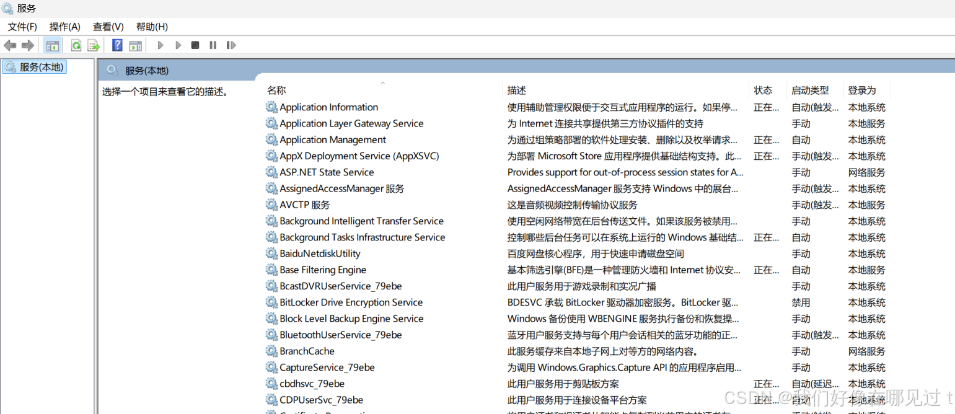955x414 pixels.
Task: Click gear icon beside AppX Deployment Service
Action: coord(271,156)
